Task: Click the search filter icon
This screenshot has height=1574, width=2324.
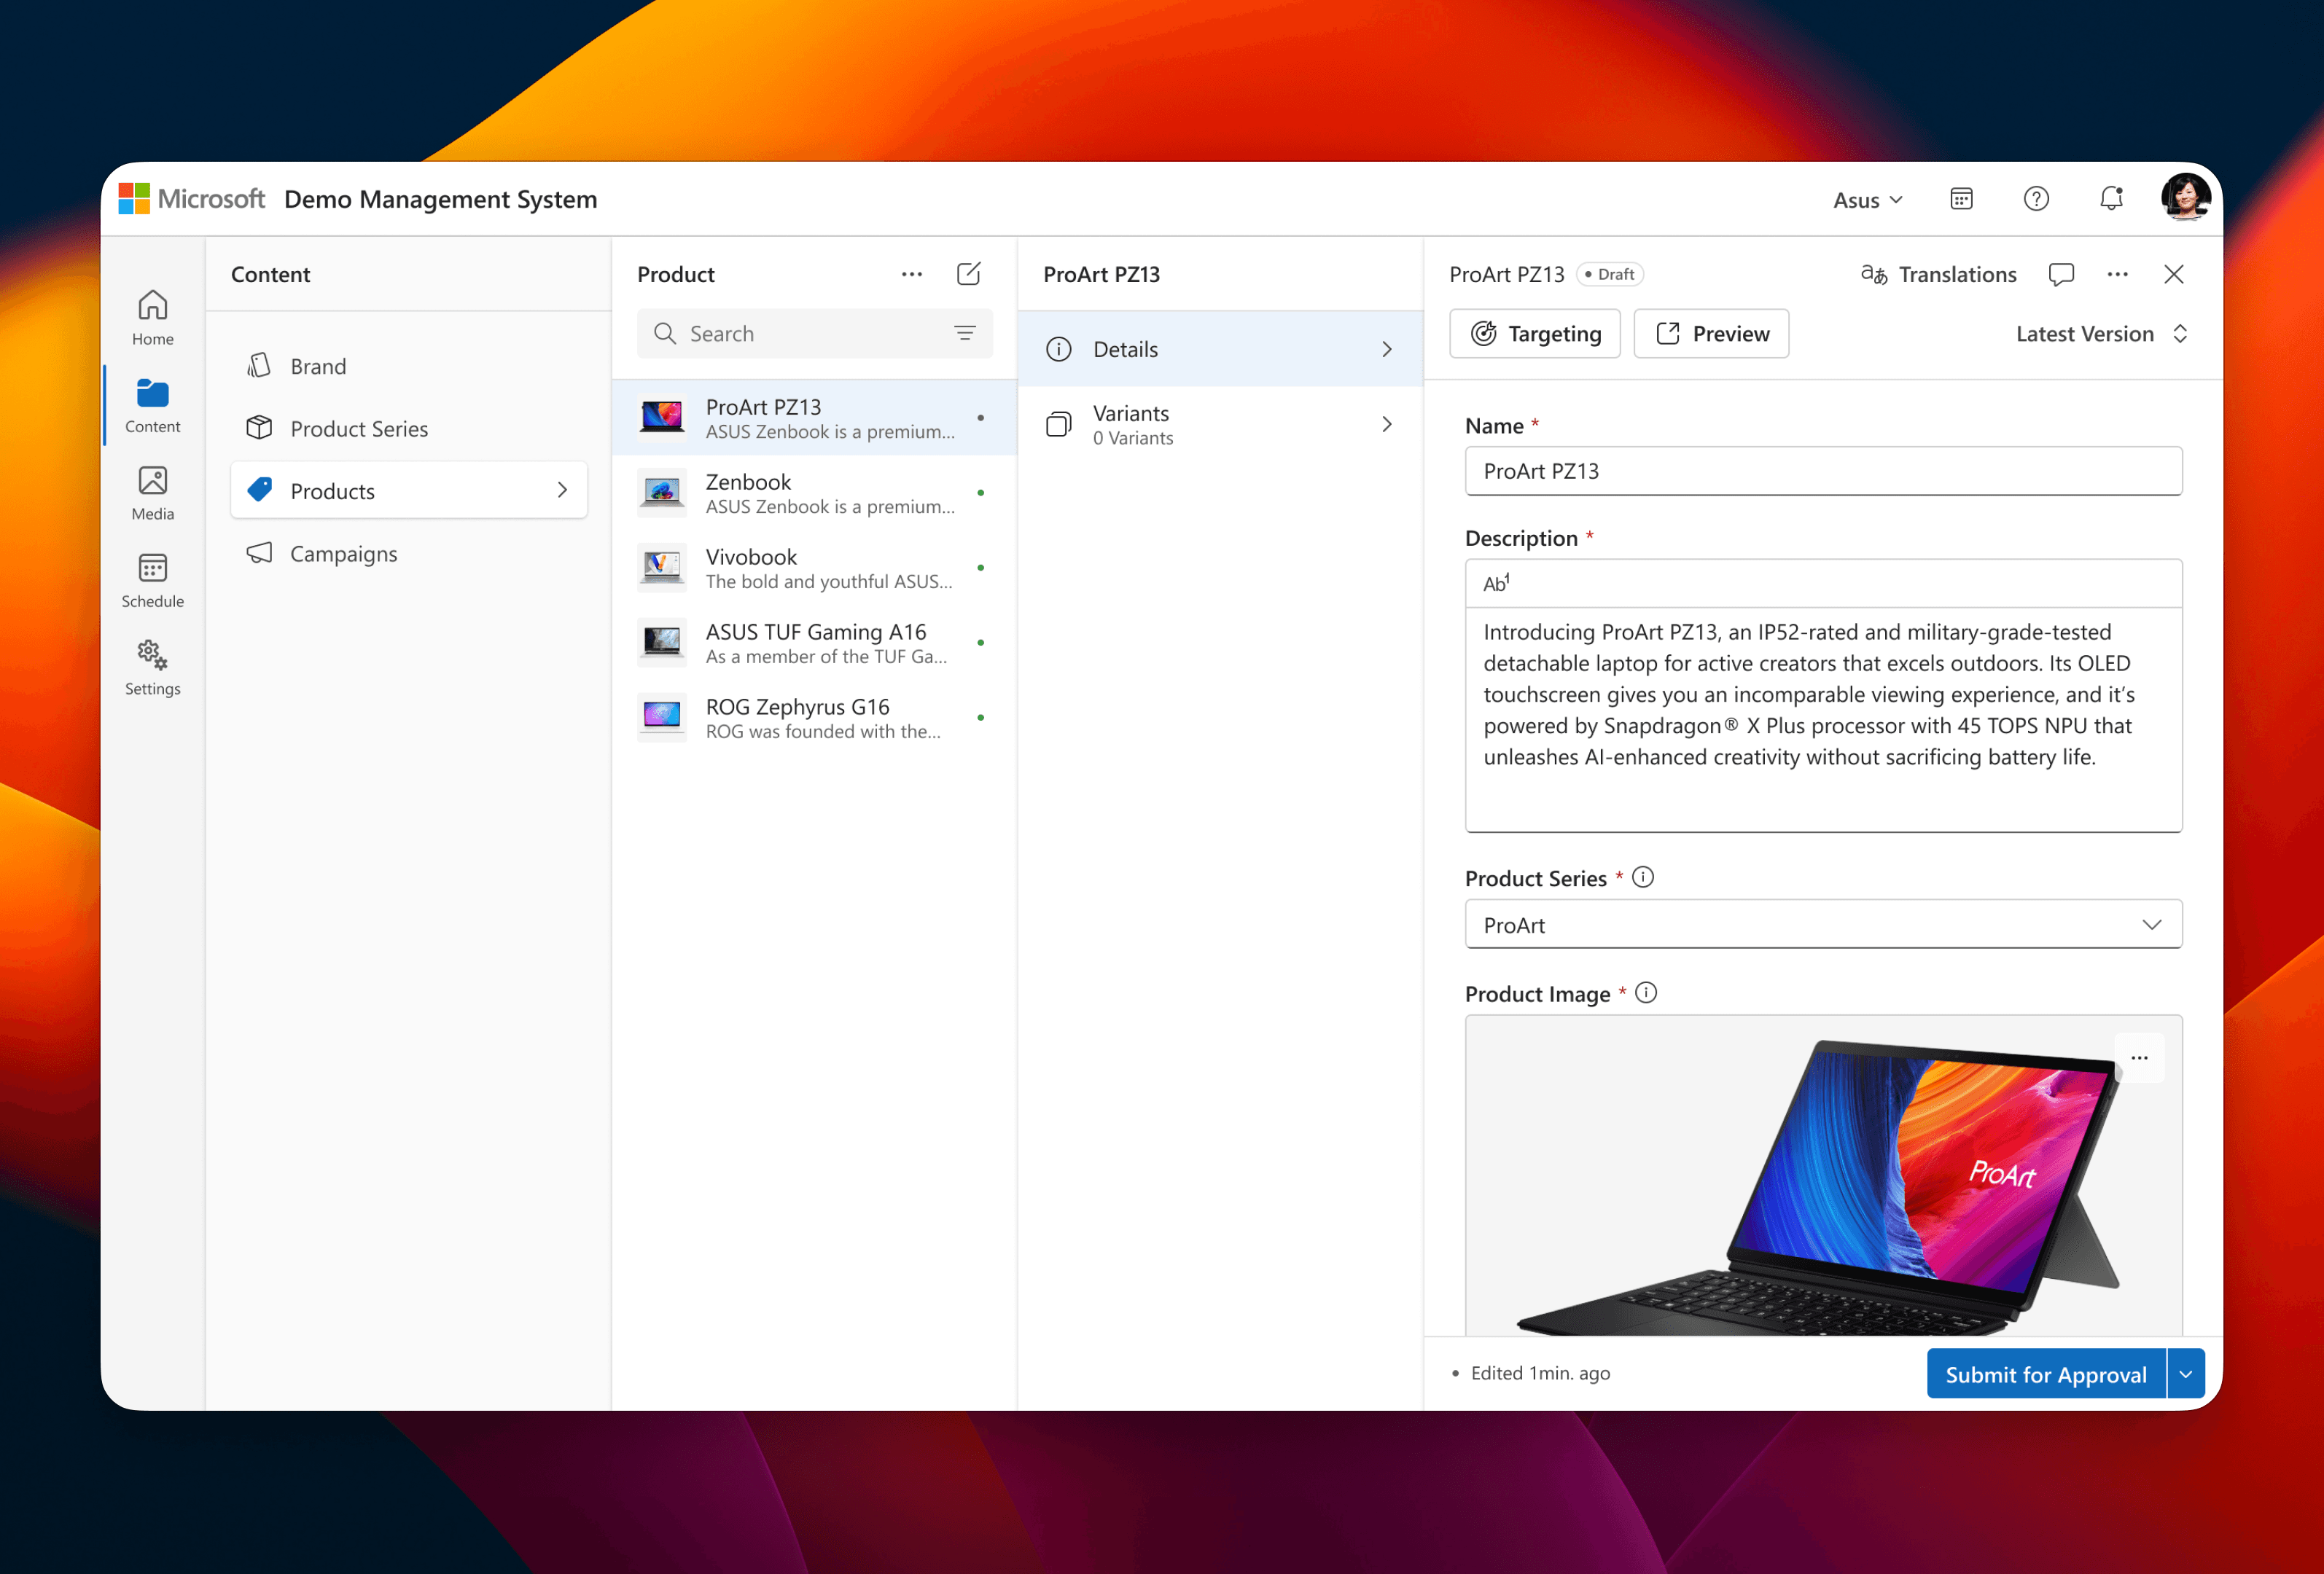Action: point(965,334)
